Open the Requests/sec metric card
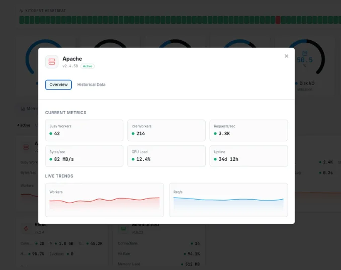Screen dimensions: 341x270 248,130
